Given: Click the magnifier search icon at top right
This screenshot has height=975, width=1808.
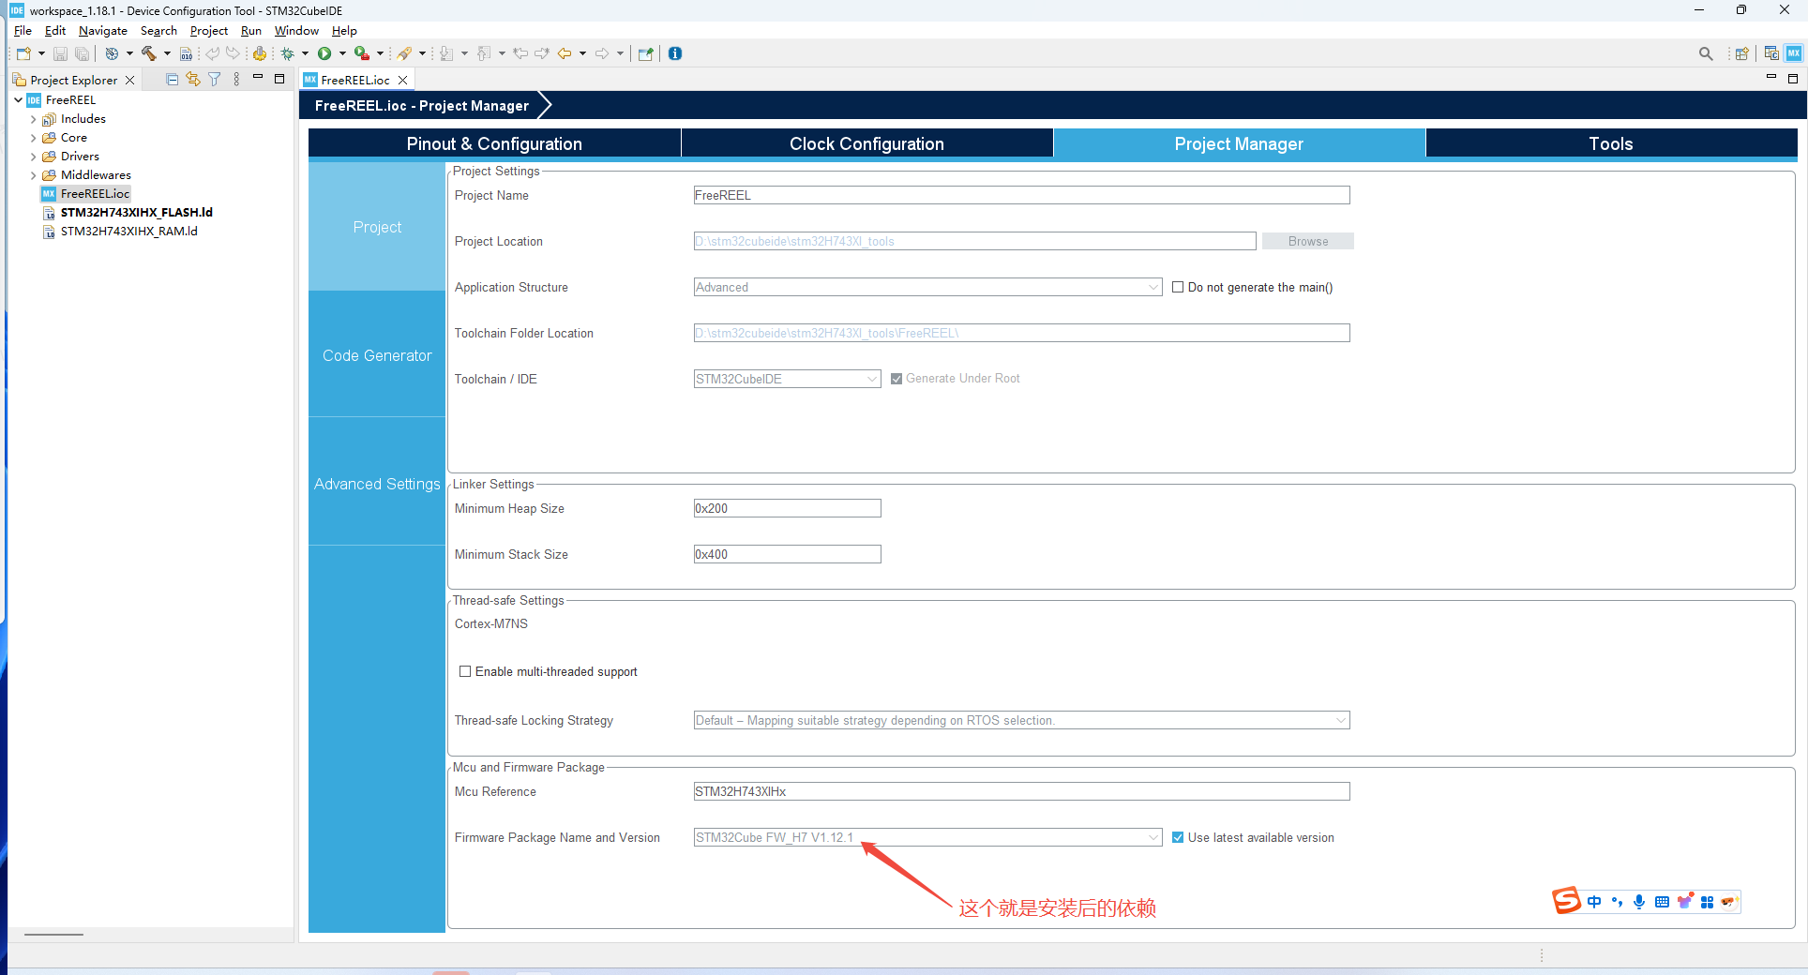Looking at the screenshot, I should [x=1706, y=53].
